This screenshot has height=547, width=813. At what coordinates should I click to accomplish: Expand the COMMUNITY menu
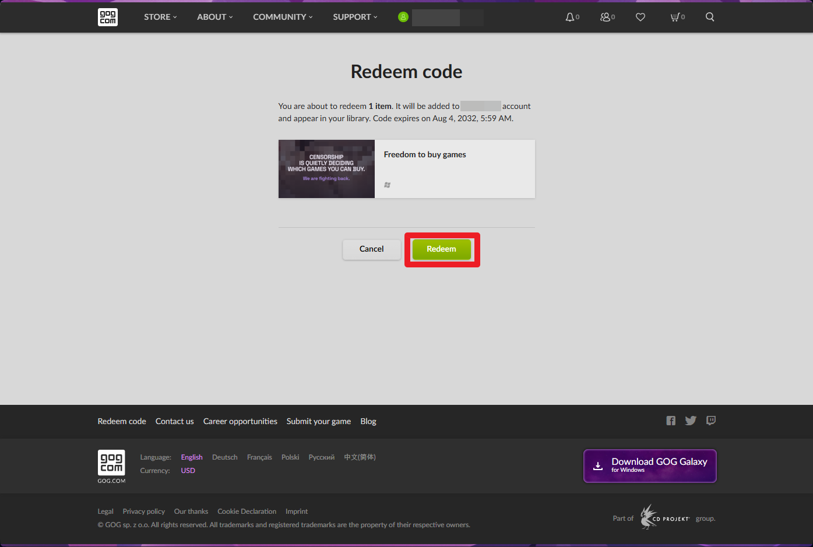click(283, 17)
